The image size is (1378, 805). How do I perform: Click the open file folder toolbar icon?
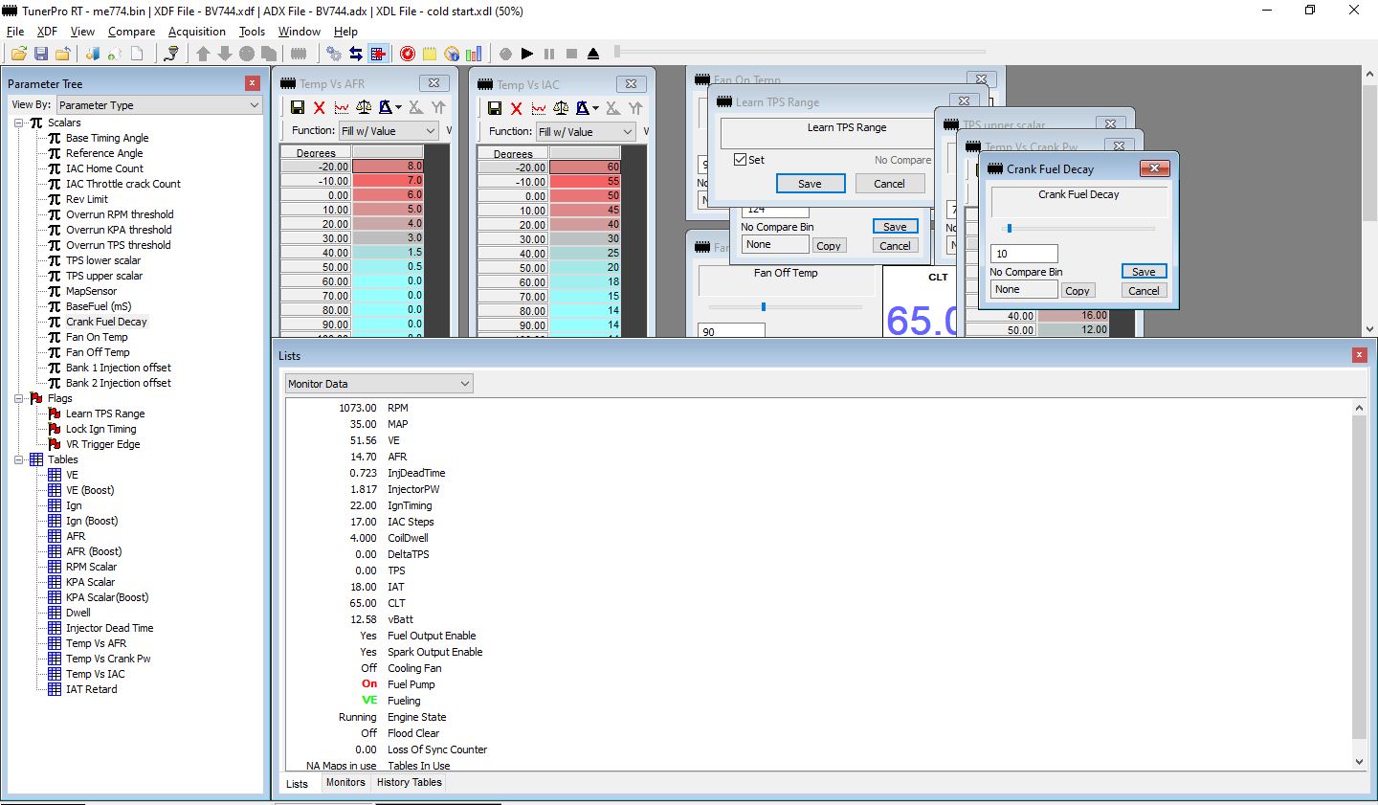point(18,54)
